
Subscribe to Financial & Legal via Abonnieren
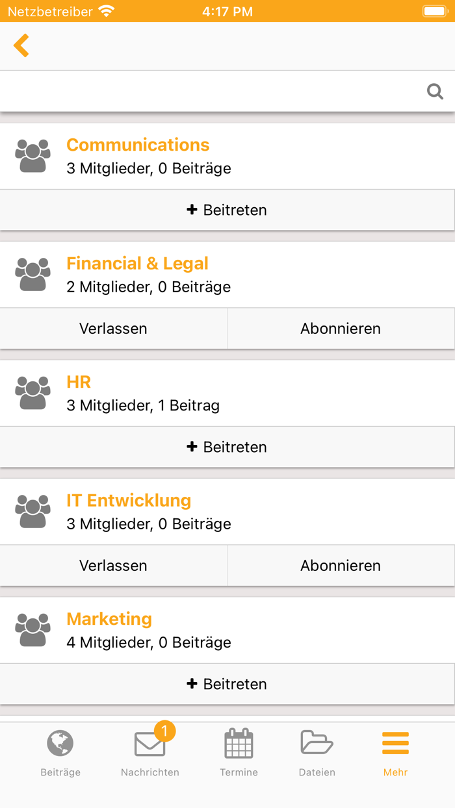pyautogui.click(x=341, y=329)
